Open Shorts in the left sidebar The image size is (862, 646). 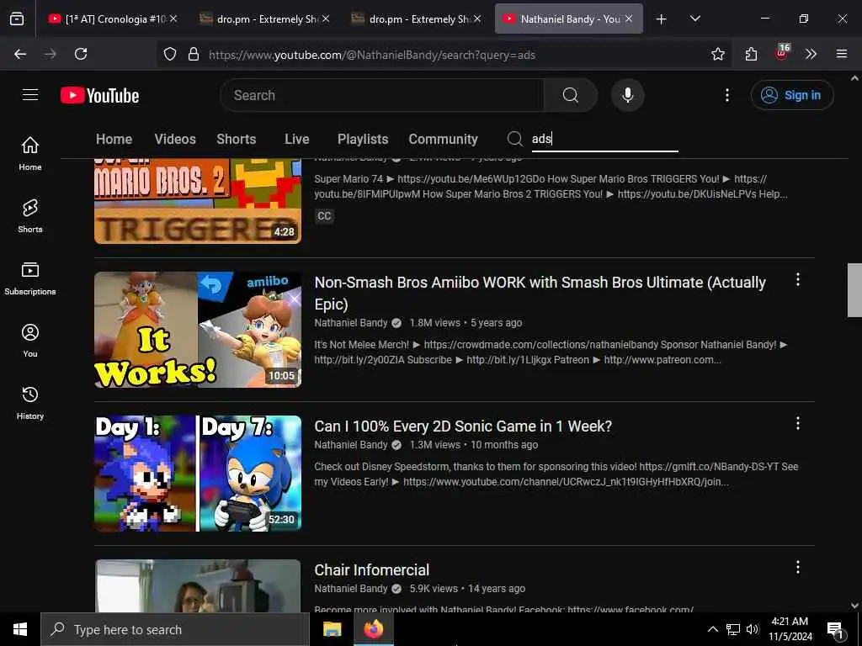pos(30,216)
